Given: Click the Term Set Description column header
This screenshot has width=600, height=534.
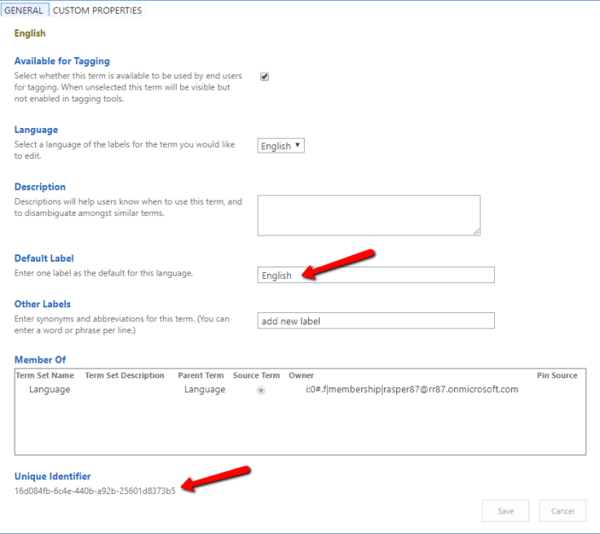Looking at the screenshot, I should [125, 376].
